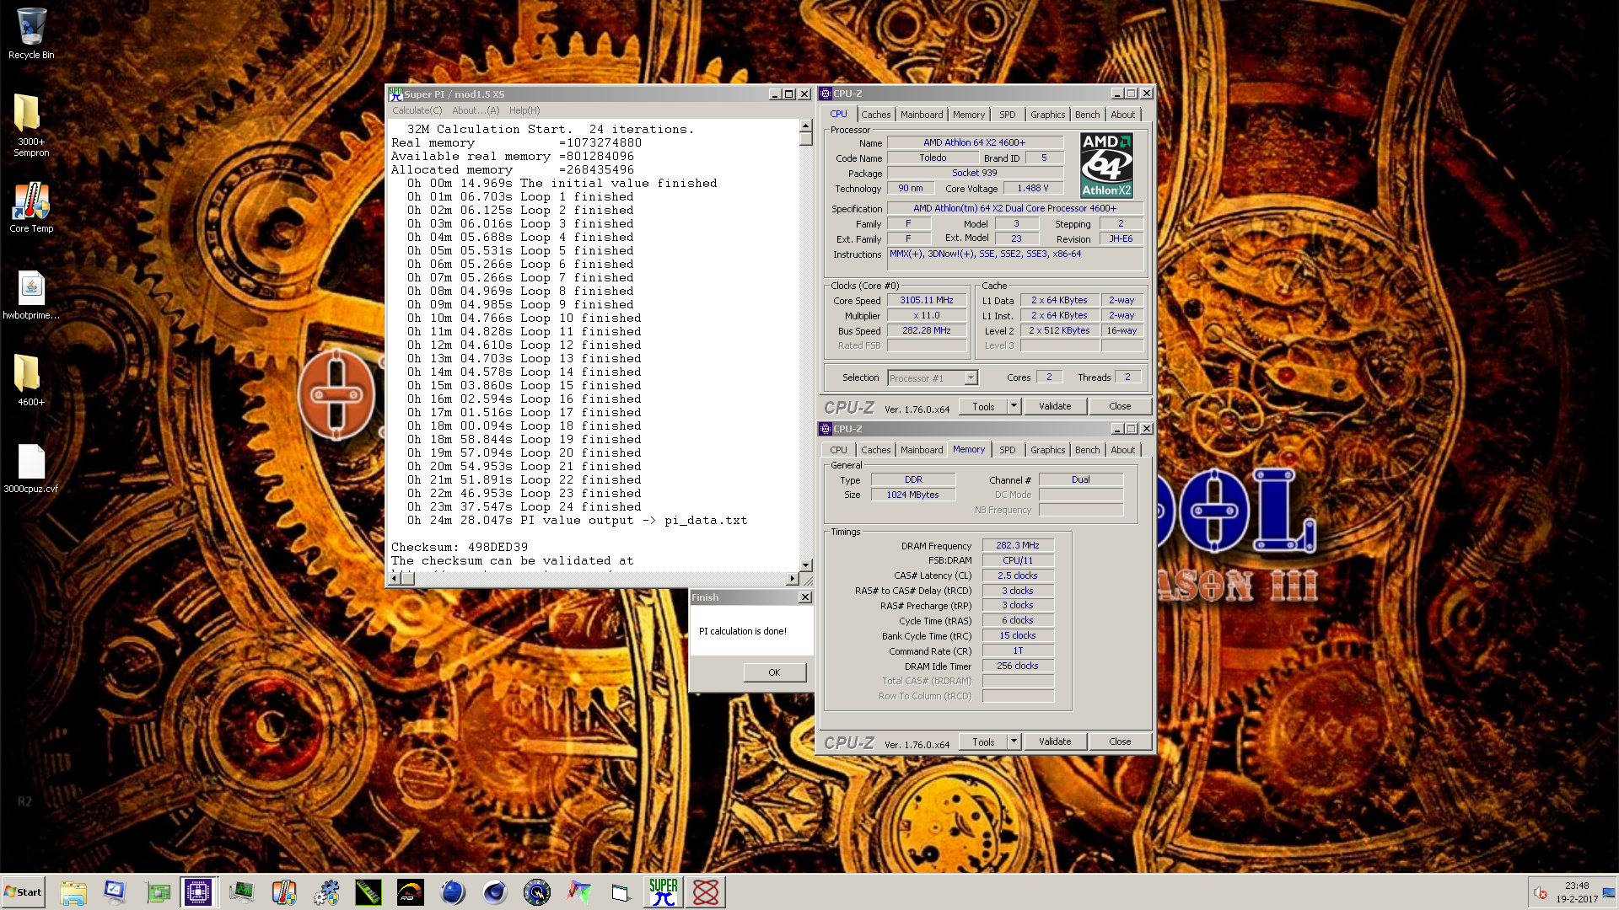
Task: Switch to CPU tab in lower CPU-Z
Action: point(838,450)
